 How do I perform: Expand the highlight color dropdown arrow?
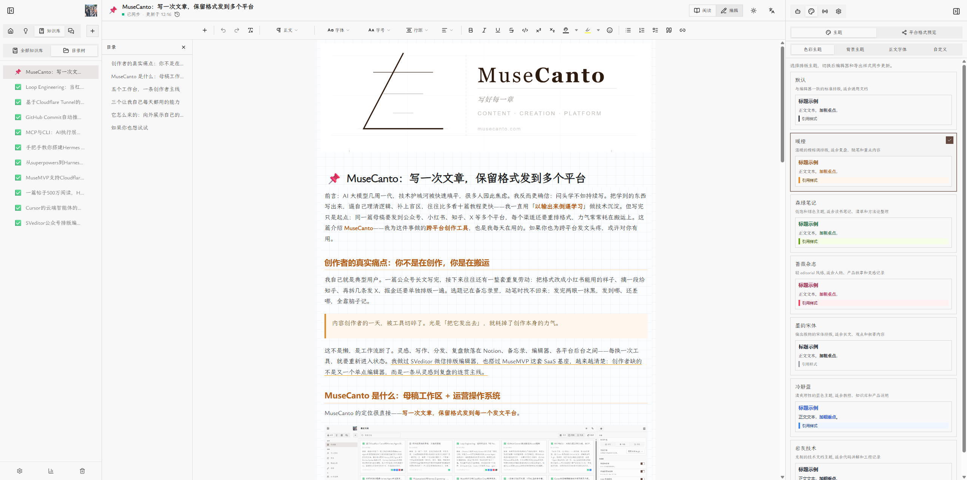pos(598,30)
